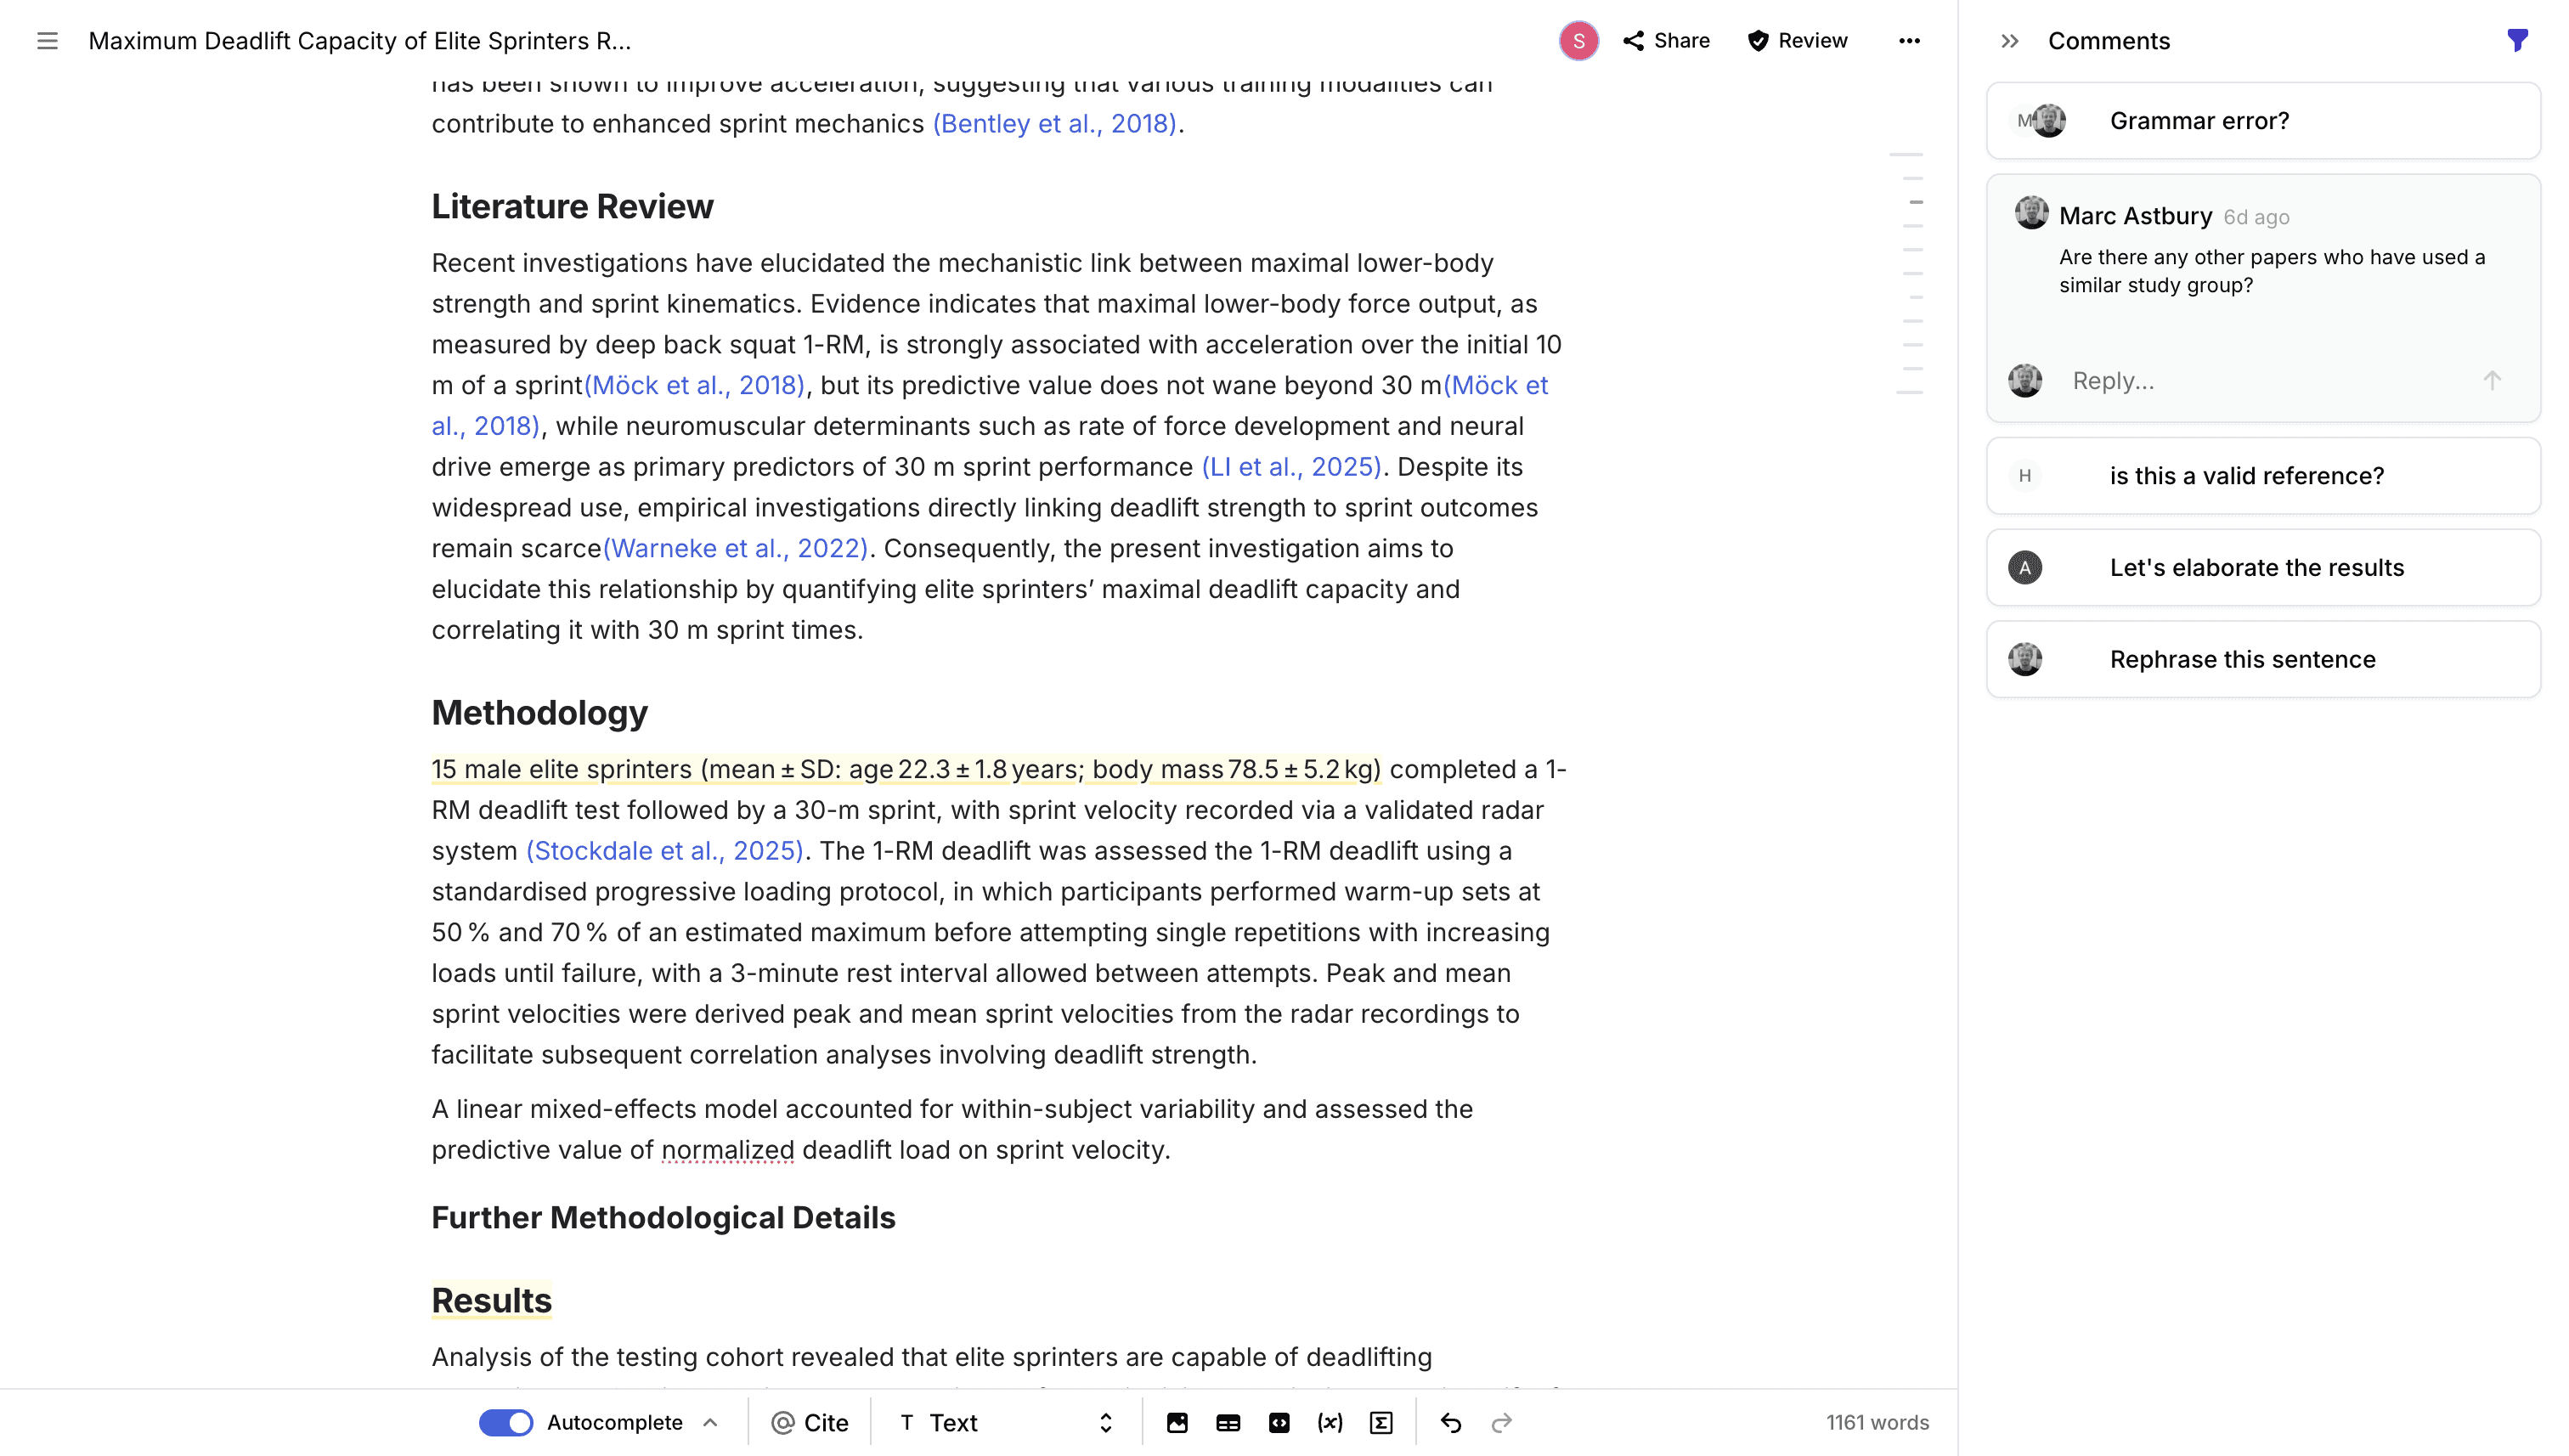Viewport: 2569px width, 1456px height.
Task: Open the Share menu
Action: click(x=1665, y=40)
